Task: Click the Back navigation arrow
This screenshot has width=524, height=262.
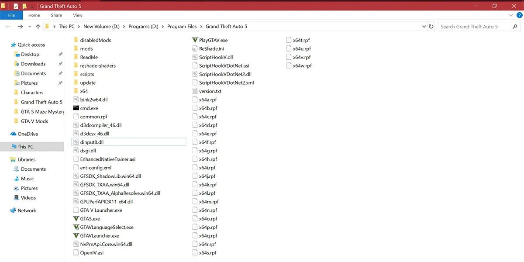Action: 8,27
